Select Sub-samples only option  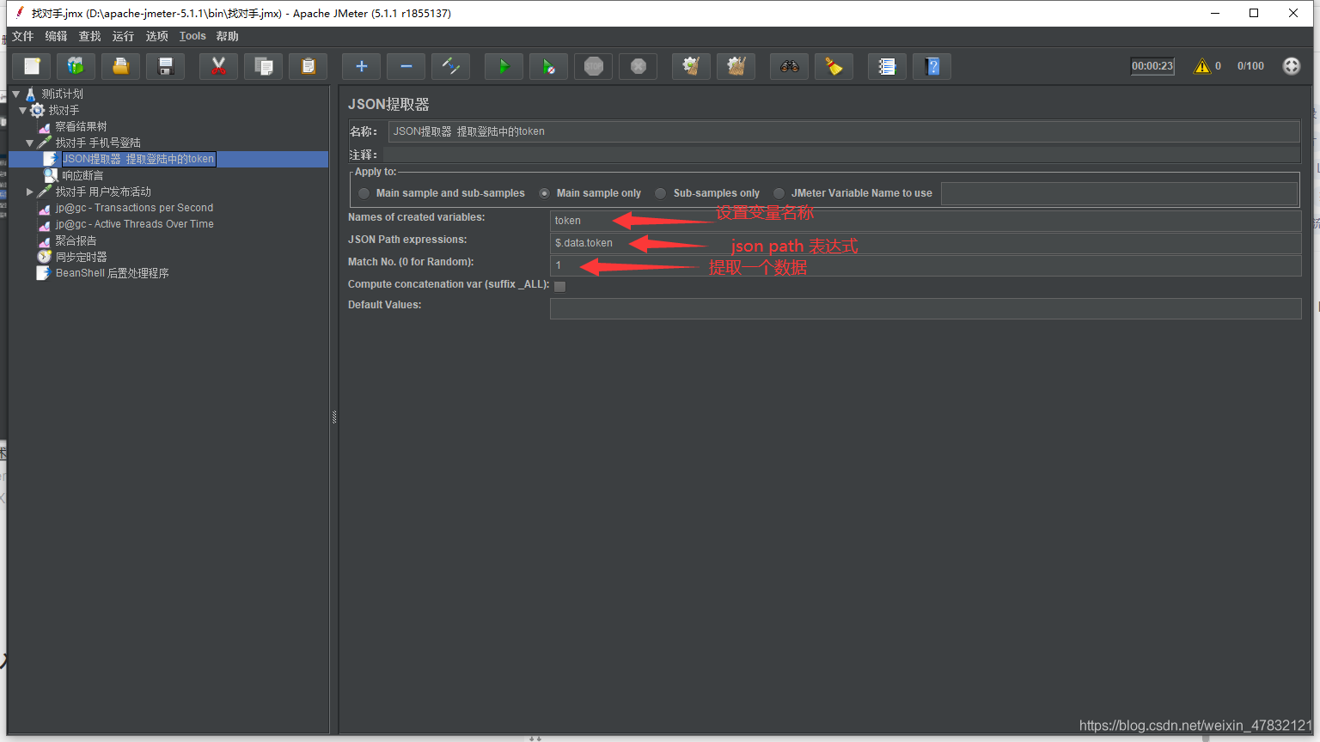point(661,193)
